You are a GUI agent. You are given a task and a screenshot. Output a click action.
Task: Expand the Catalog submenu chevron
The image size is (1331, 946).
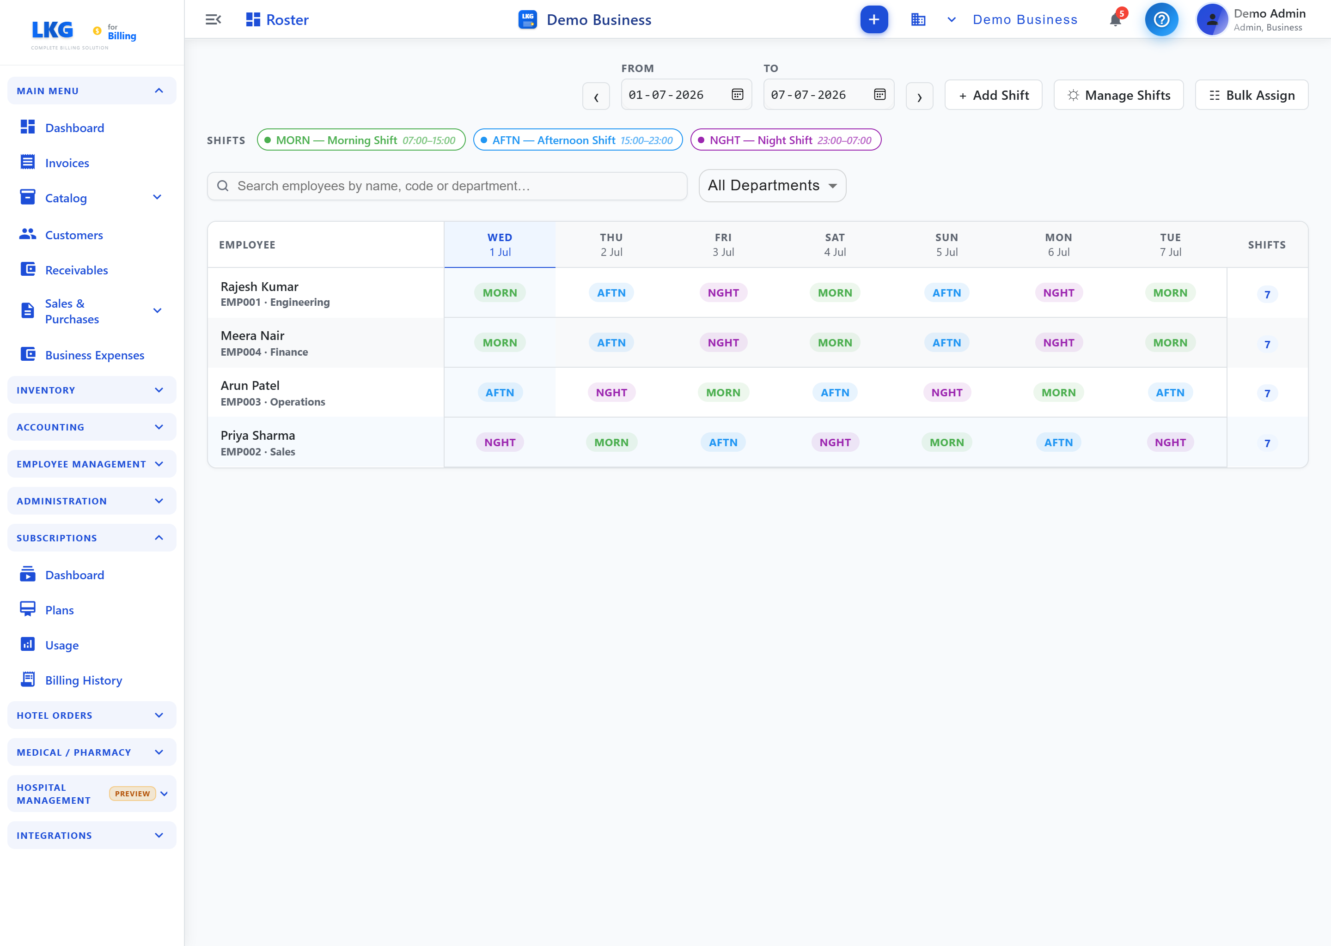[x=157, y=198]
